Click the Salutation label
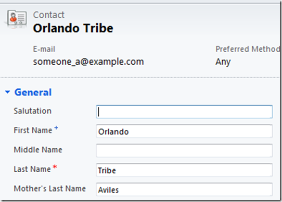Image resolution: width=282 pixels, height=202 pixels. pyautogui.click(x=33, y=111)
